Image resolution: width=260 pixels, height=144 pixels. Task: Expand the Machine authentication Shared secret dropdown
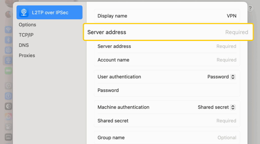pyautogui.click(x=217, y=107)
